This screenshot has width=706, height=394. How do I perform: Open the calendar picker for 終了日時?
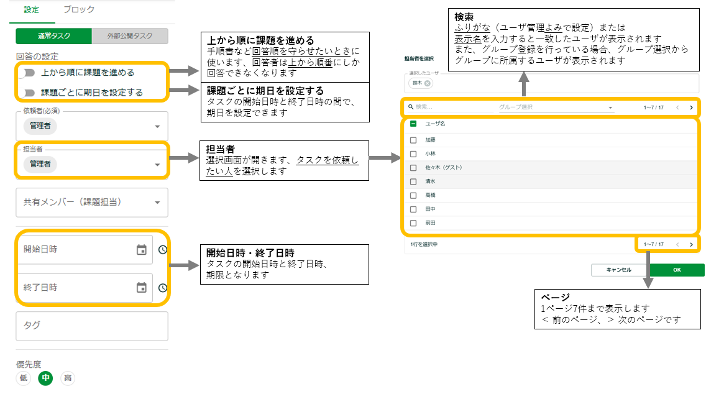click(141, 288)
